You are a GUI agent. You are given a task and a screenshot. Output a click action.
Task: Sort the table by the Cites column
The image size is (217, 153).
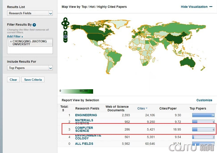coord(142,109)
